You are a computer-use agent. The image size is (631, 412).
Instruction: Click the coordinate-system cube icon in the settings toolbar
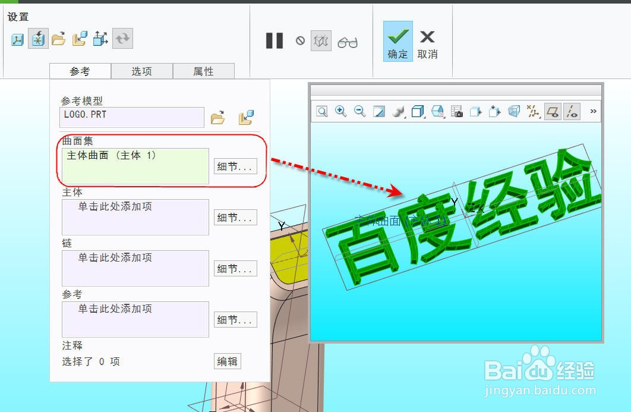pyautogui.click(x=17, y=39)
